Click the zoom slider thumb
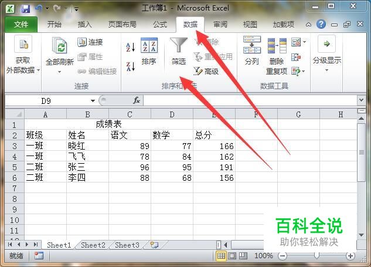 coord(316,255)
